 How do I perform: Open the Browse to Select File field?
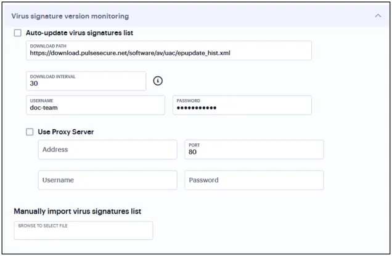83,231
